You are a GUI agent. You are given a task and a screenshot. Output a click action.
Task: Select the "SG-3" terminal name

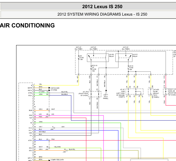(x=30, y=128)
